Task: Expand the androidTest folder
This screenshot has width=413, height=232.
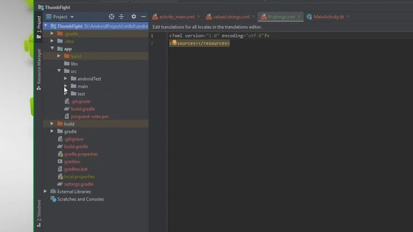Action: click(x=66, y=79)
